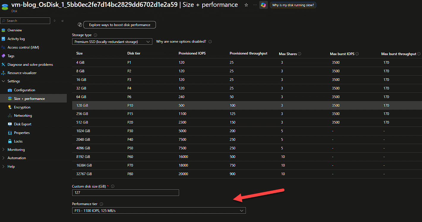Click the 'Why is my disk running slow?' suggestion
This screenshot has height=222, width=422.
click(293, 5)
